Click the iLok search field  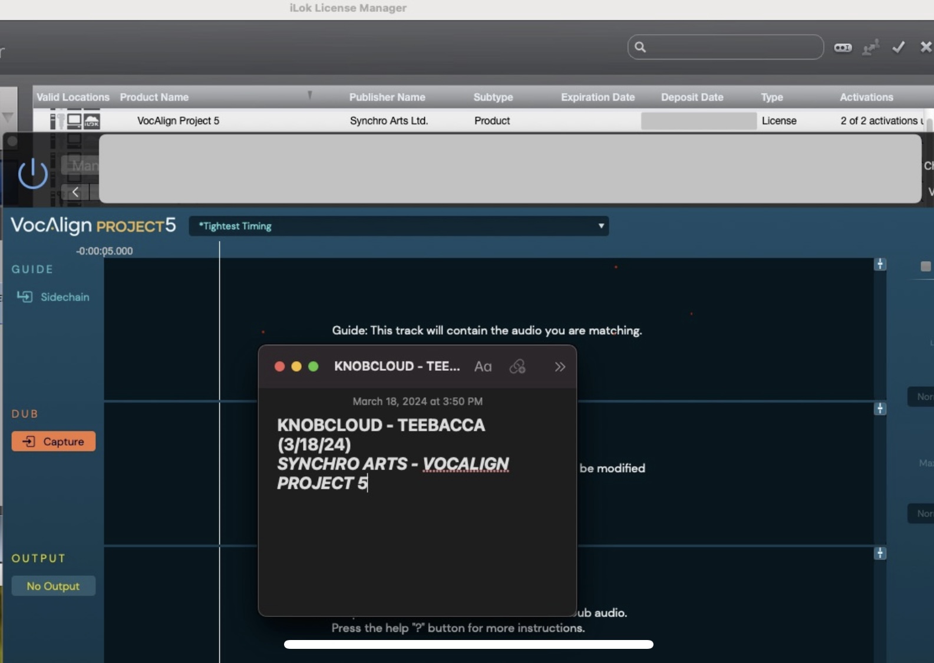[x=725, y=47]
